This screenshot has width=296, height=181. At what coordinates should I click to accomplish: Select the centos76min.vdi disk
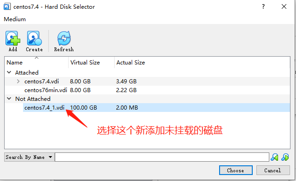(x=147, y=90)
